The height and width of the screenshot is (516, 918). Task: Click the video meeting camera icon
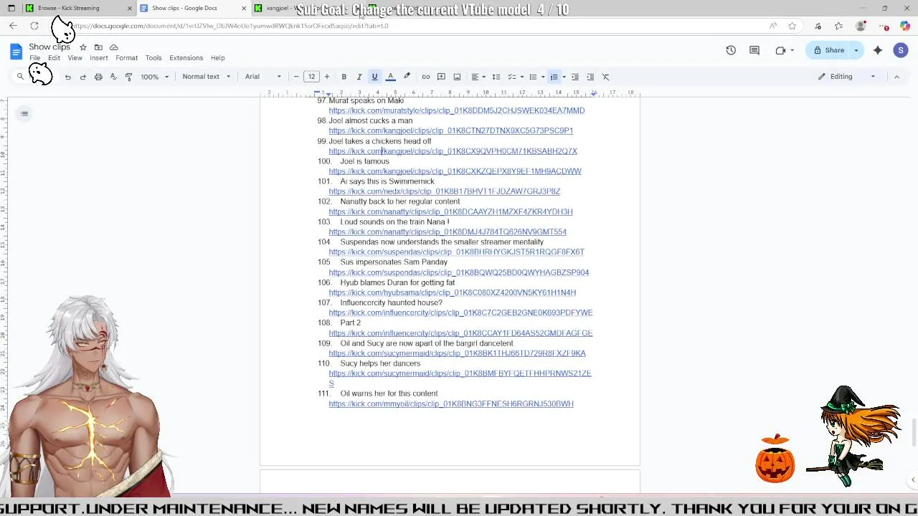coord(780,50)
